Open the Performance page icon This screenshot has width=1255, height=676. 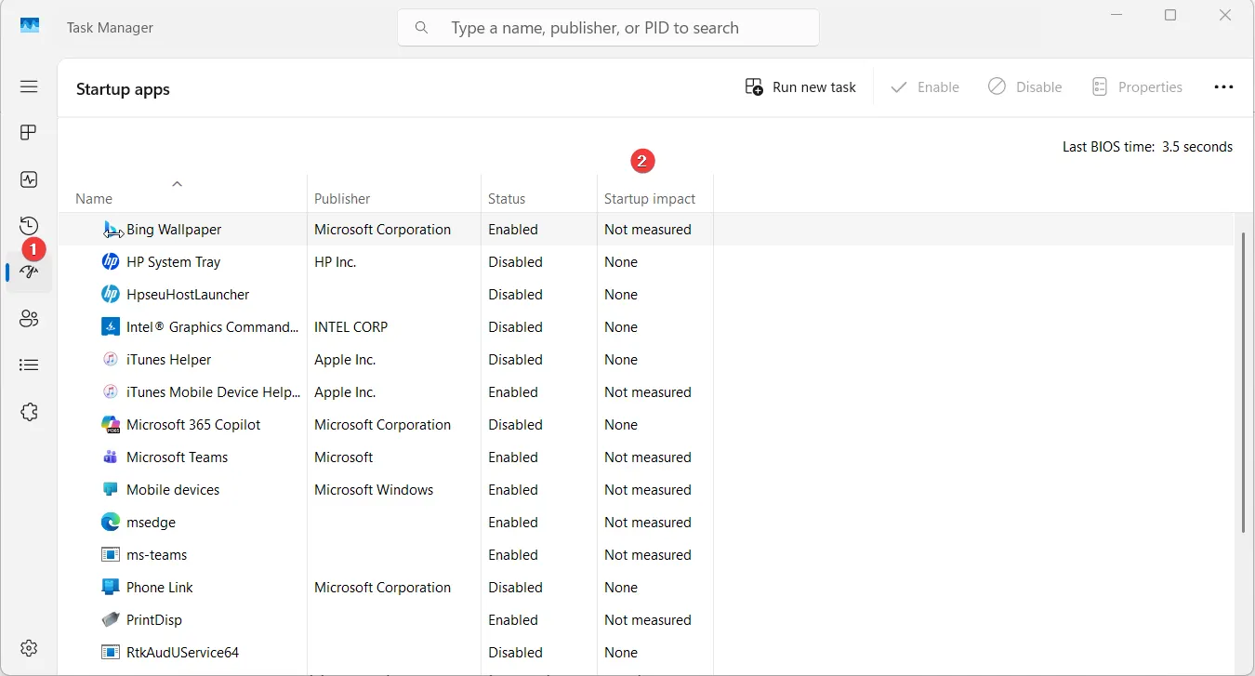[29, 179]
